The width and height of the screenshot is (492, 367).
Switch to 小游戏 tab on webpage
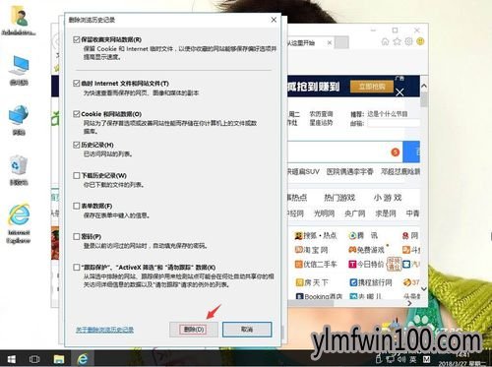coord(388,198)
